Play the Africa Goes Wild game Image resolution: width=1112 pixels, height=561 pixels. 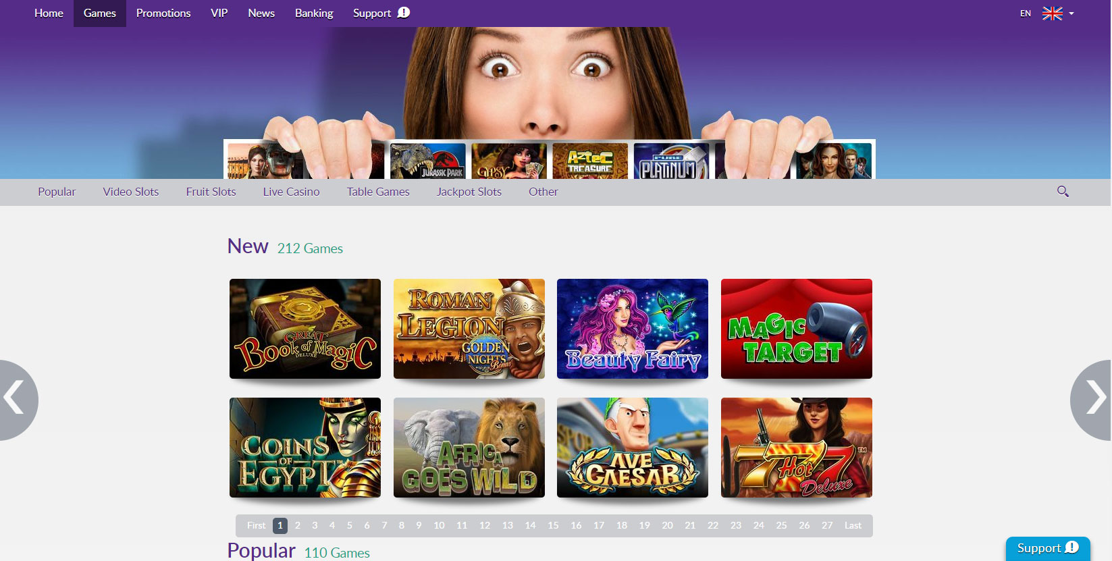click(469, 448)
